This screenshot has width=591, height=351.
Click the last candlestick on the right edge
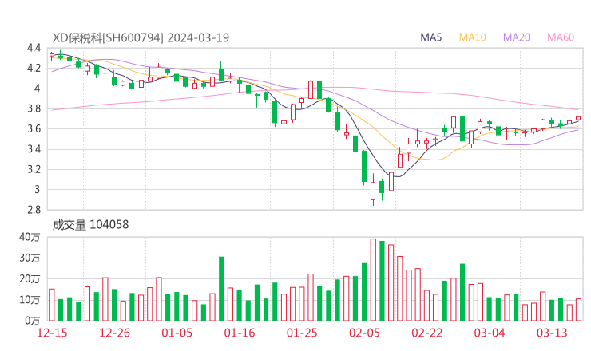point(578,119)
